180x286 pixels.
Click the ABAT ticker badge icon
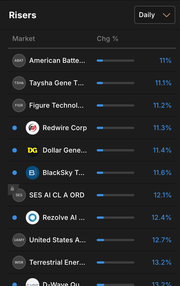(x=19, y=61)
